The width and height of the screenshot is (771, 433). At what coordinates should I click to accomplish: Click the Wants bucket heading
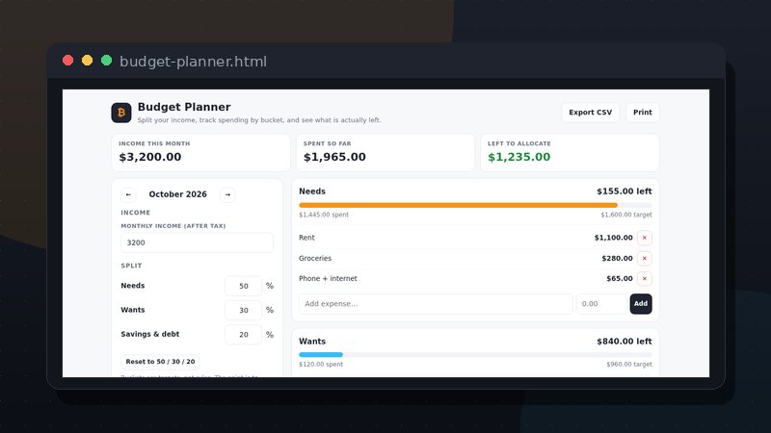click(312, 342)
